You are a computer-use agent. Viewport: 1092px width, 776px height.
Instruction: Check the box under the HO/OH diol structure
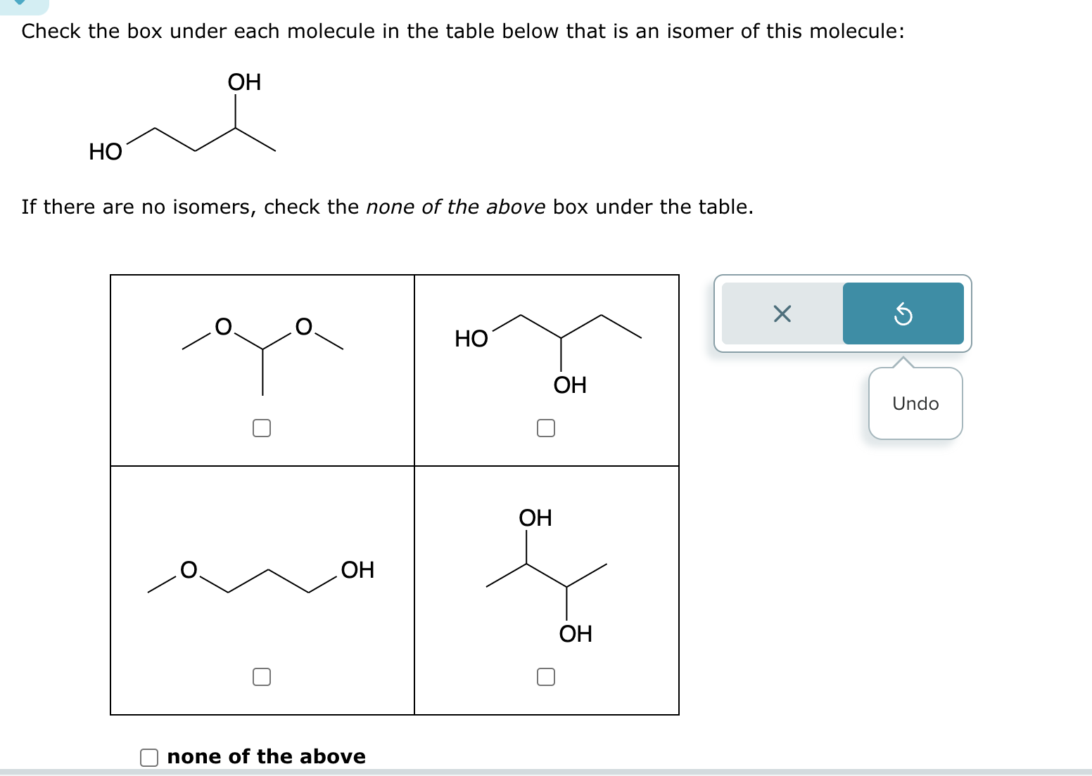click(x=546, y=427)
